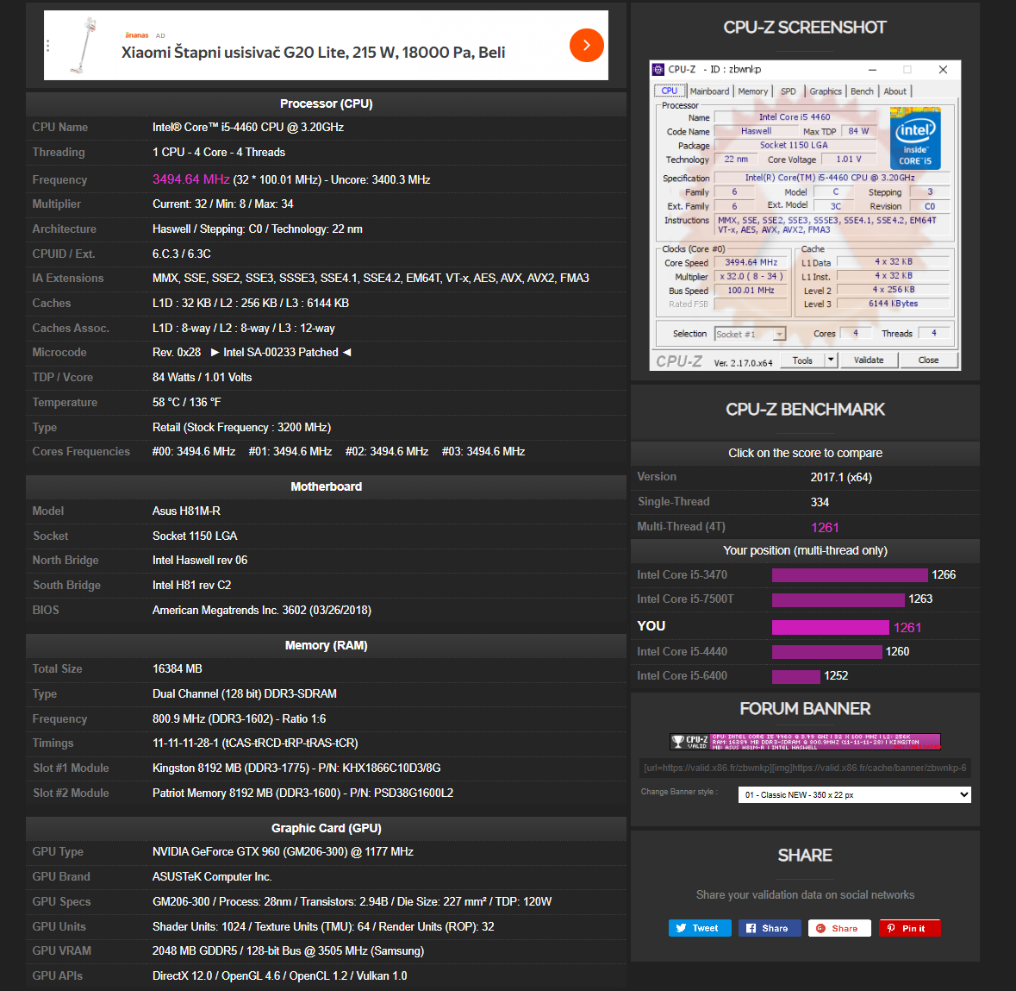Click the Patriot Memory PSD38G1600L2 module entry

302,793
